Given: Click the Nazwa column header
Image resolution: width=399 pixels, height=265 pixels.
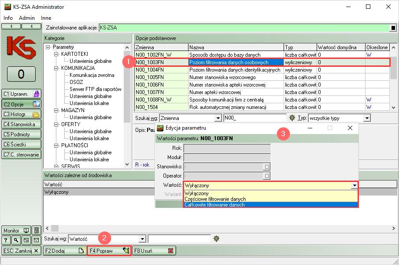Looking at the screenshot, I should [x=236, y=47].
